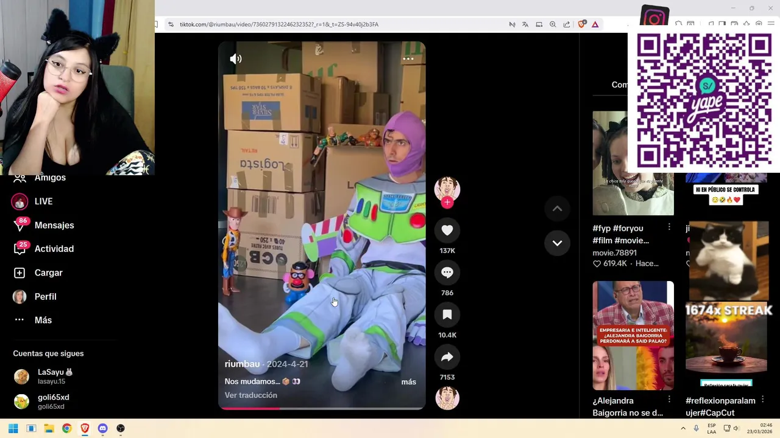Open LaSayu followed account

pos(55,377)
